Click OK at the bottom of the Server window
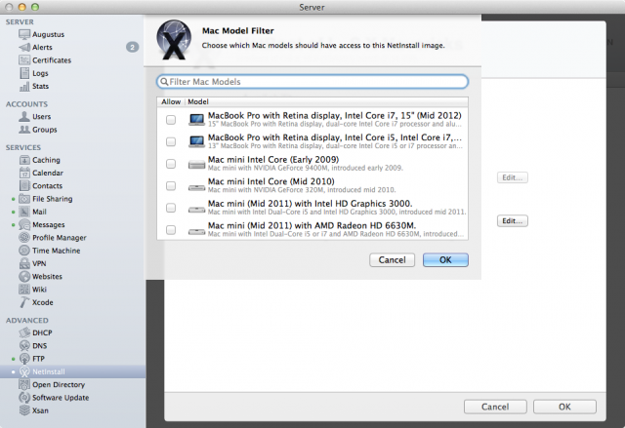This screenshot has width=625, height=428. [564, 407]
